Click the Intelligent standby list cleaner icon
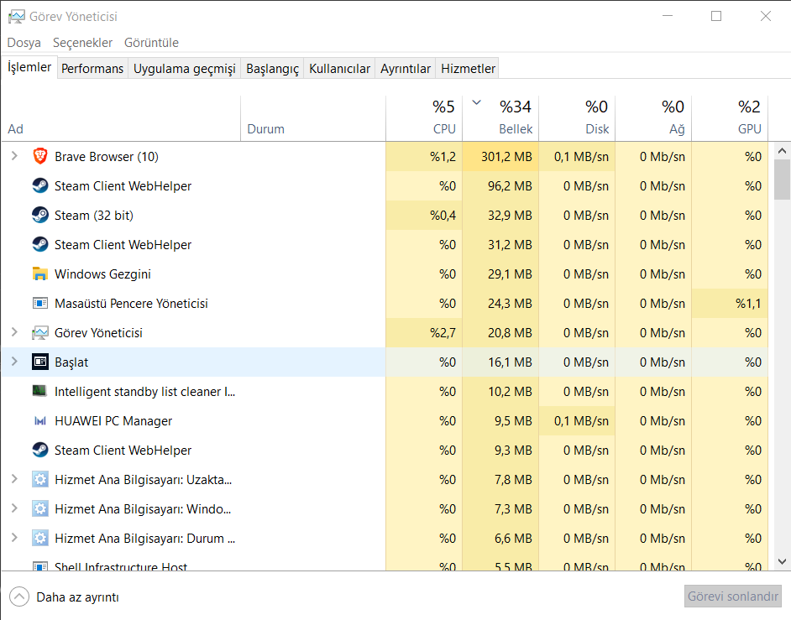 [39, 391]
